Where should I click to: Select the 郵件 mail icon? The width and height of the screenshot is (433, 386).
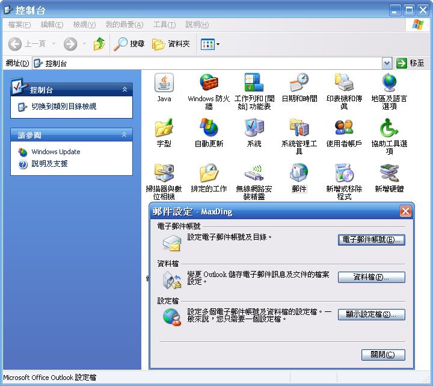pyautogui.click(x=299, y=173)
